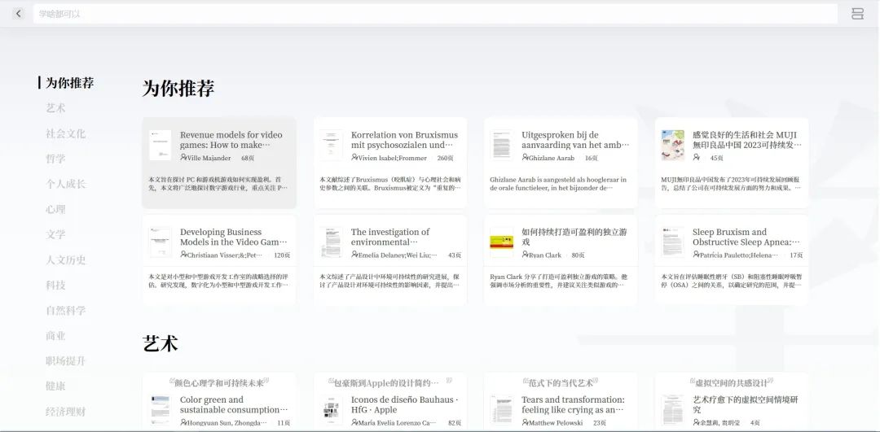
Task: Open the 人文历史 sidebar category
Action: click(x=66, y=260)
